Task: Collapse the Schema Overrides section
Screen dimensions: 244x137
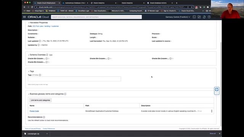Action: click(x=29, y=55)
